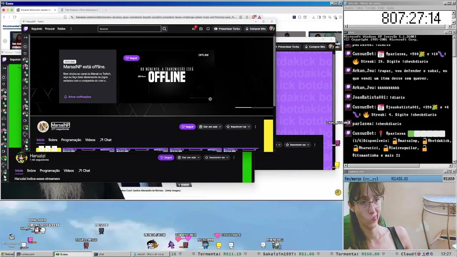
Task: Click the browser address bar URL
Action: point(156,17)
